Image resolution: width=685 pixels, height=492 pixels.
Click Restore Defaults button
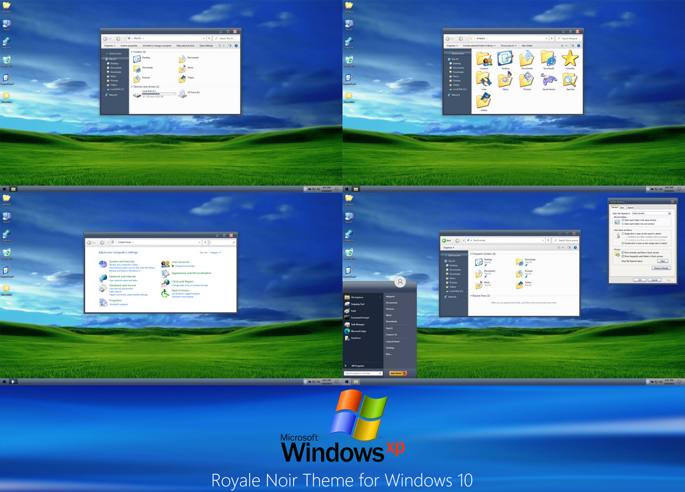[661, 268]
